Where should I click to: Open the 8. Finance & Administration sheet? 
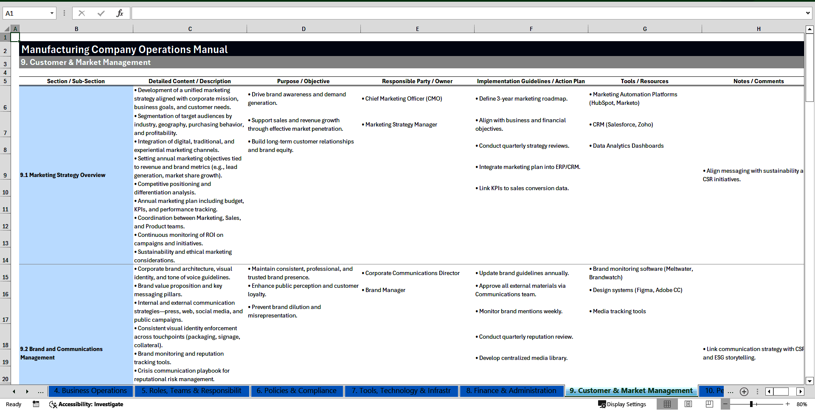pos(511,391)
